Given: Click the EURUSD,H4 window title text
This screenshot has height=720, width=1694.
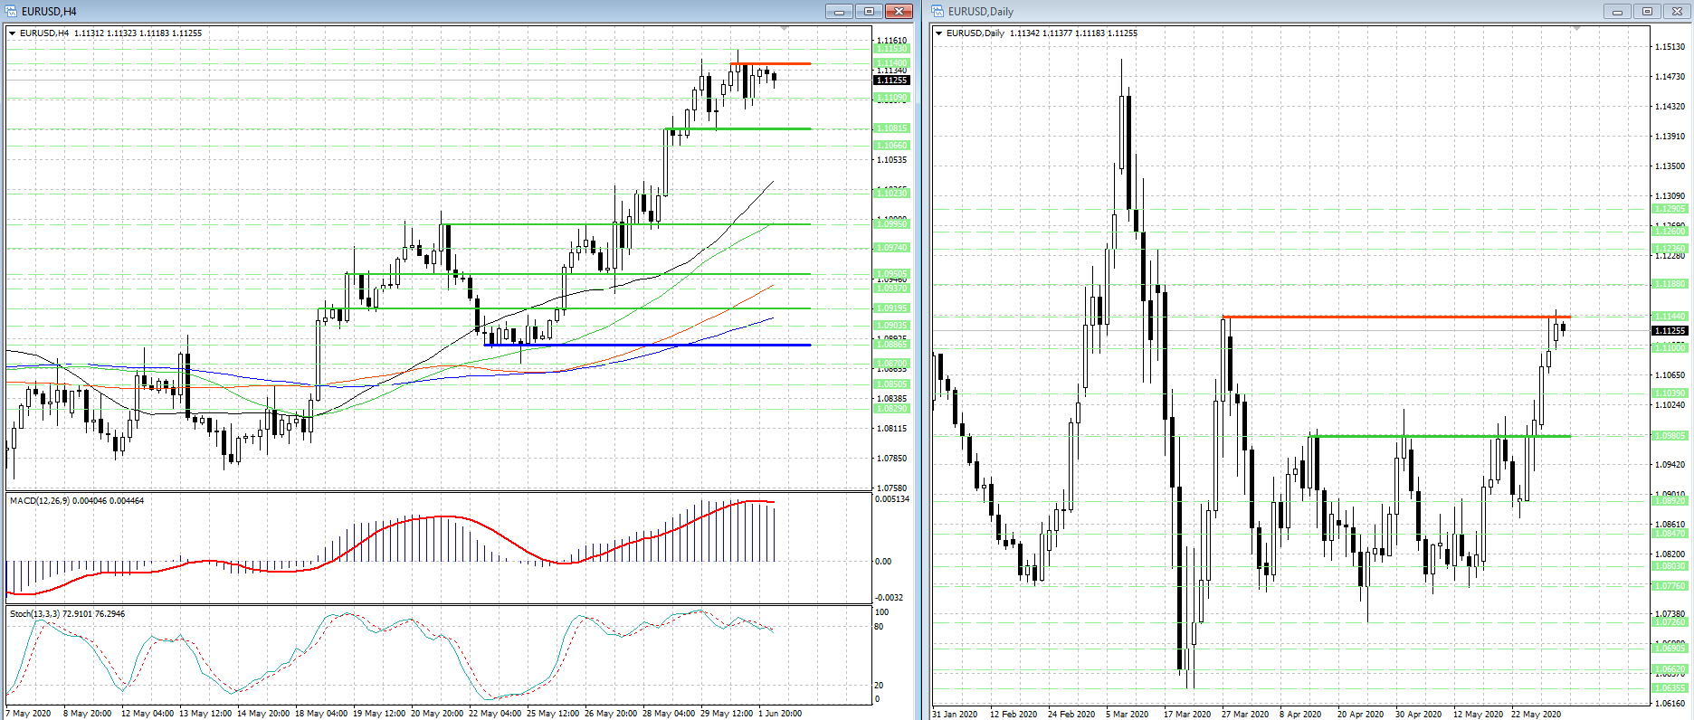Looking at the screenshot, I should [x=49, y=12].
